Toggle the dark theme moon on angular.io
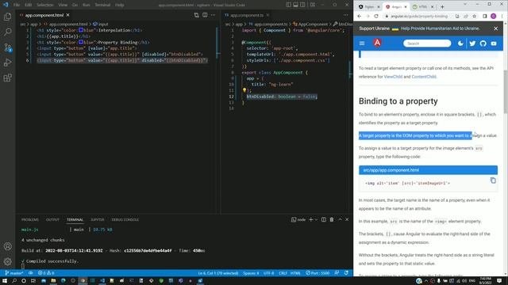Screen dimensions: 508x285 (460, 44)
